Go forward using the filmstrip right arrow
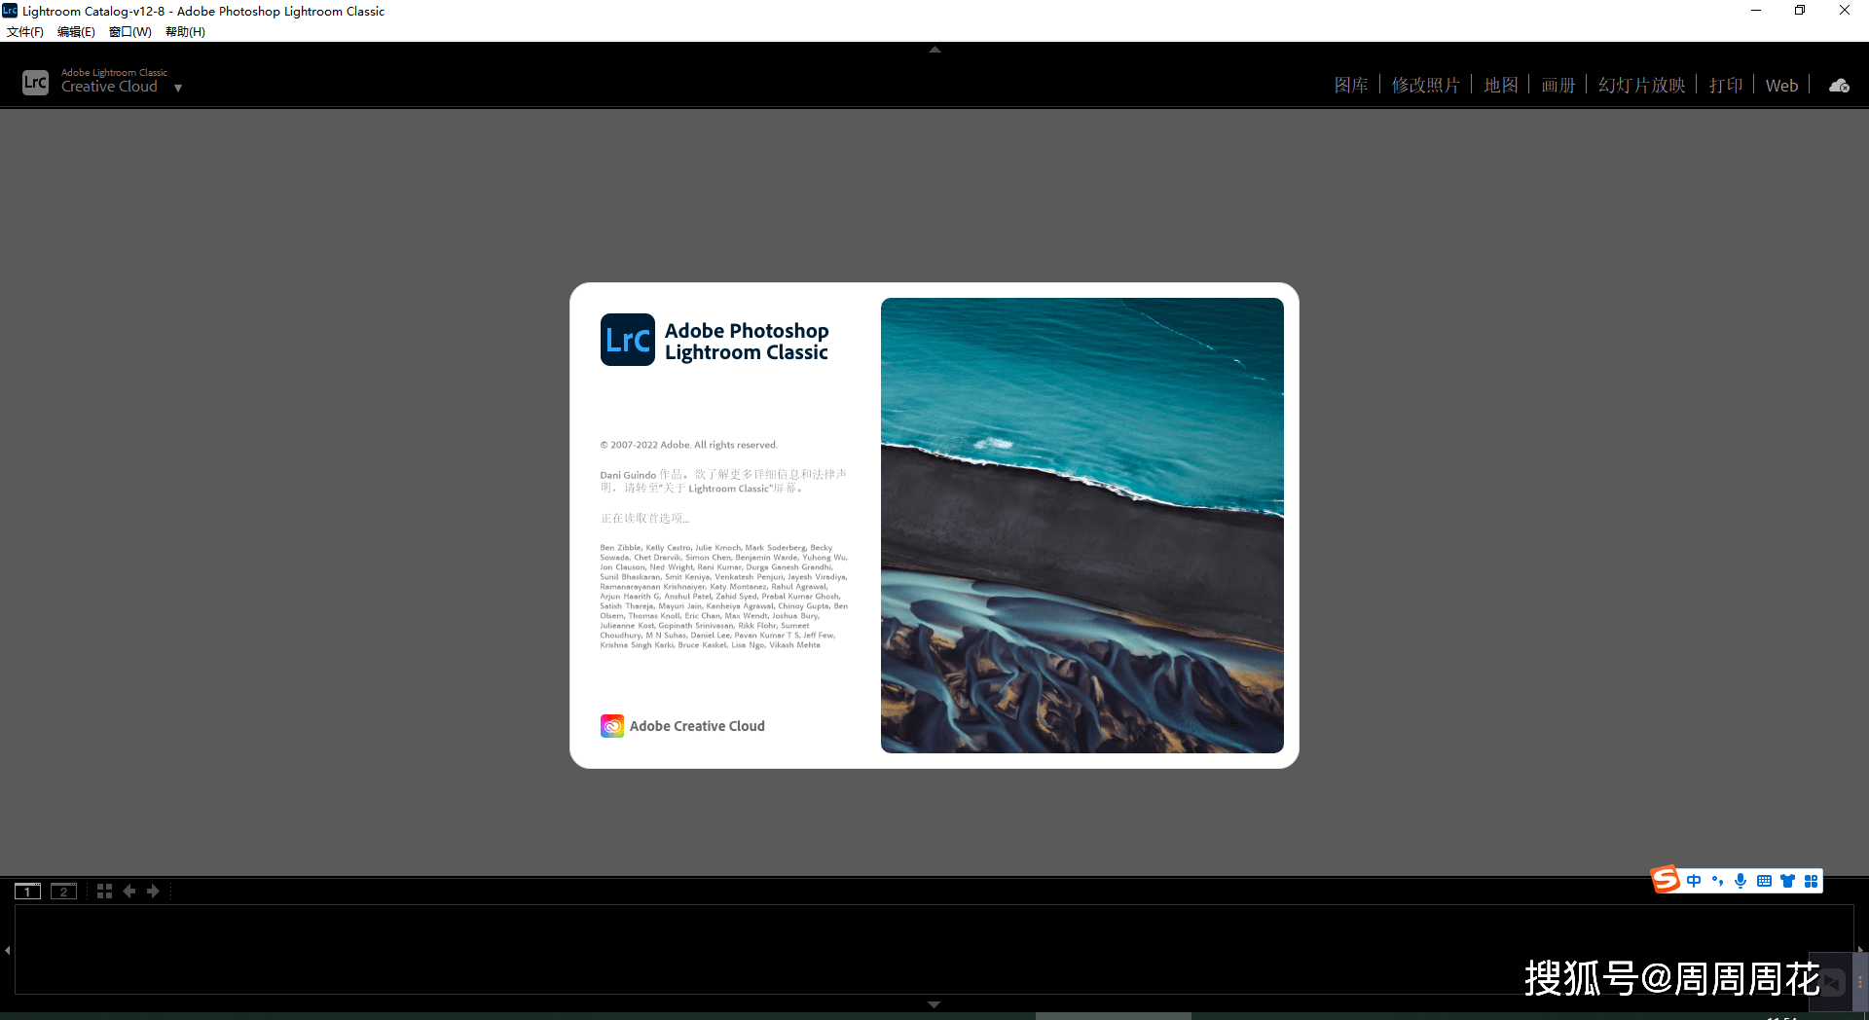This screenshot has height=1020, width=1869. coord(153,891)
